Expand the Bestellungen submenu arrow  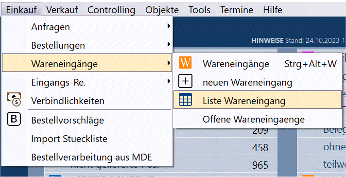point(169,44)
